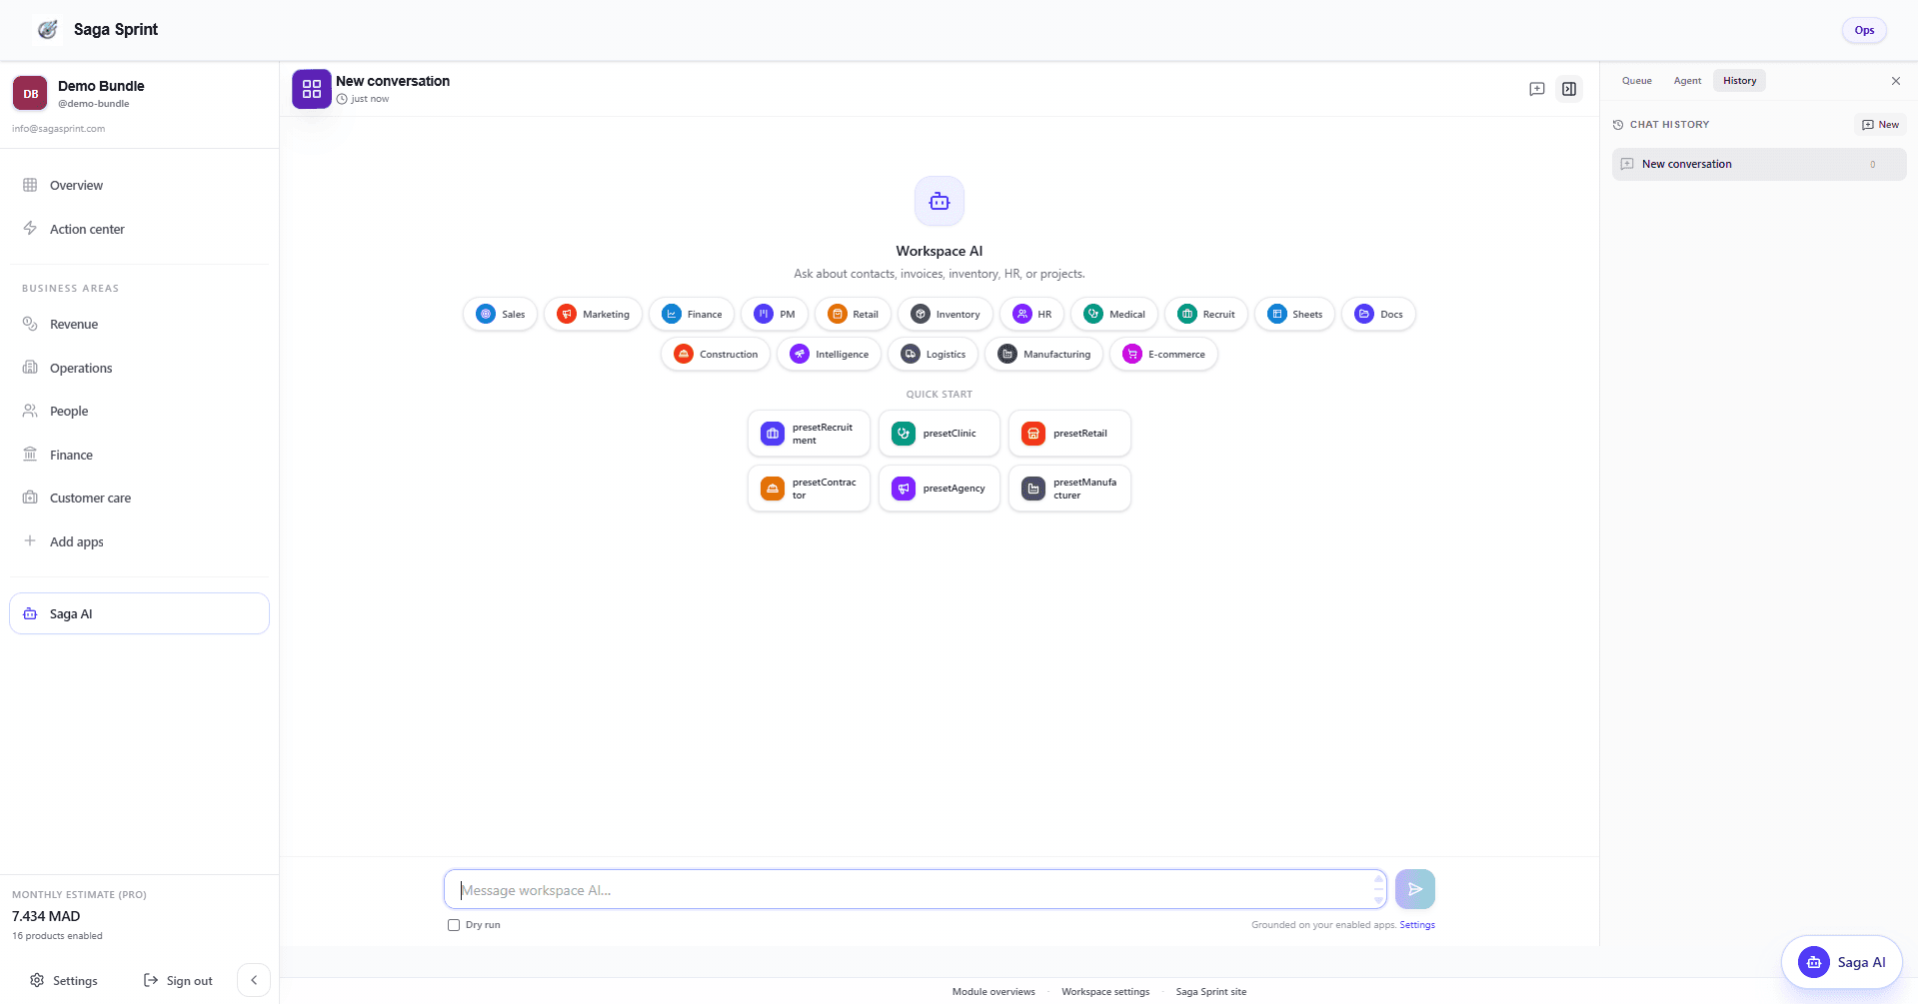This screenshot has height=1004, width=1918.
Task: Follow the Settings link under input
Action: 1417,925
